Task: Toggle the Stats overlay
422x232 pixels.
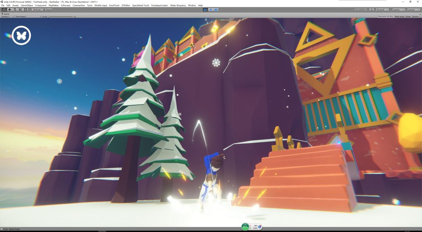Action: tap(408, 17)
